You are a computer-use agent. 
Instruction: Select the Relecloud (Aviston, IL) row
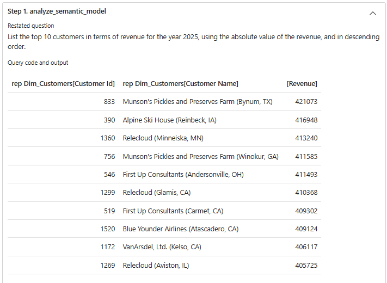point(156,266)
